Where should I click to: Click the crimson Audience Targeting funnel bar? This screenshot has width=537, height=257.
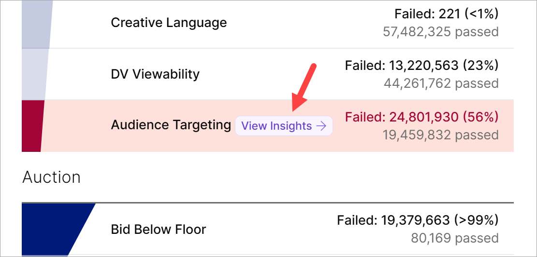(33, 126)
